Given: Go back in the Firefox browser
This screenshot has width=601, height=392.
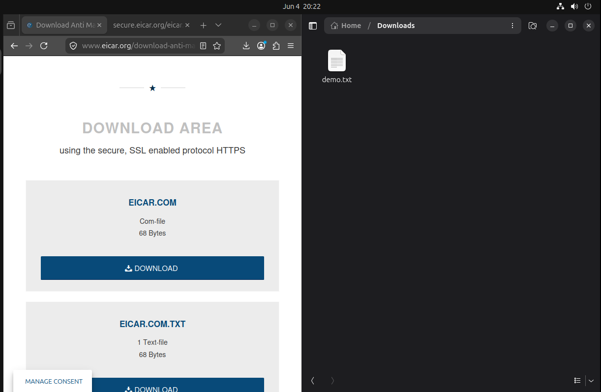Looking at the screenshot, I should pyautogui.click(x=14, y=46).
